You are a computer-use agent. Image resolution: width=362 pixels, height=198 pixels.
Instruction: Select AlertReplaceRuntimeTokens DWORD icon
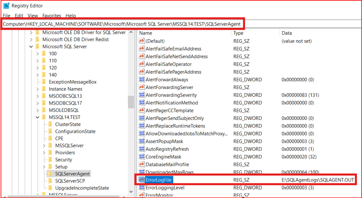141,126
